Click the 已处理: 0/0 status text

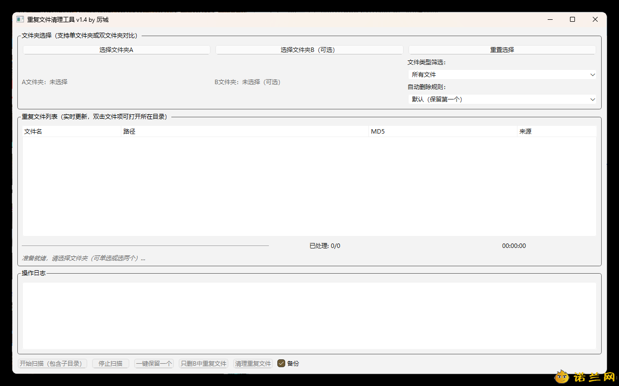point(325,246)
